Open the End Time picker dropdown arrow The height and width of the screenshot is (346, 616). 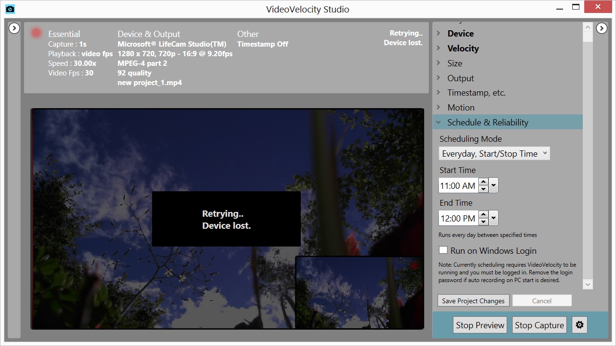[493, 218]
